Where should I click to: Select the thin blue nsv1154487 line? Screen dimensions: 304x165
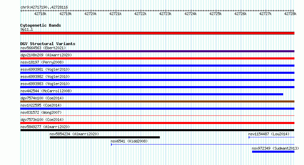[x=272, y=137]
